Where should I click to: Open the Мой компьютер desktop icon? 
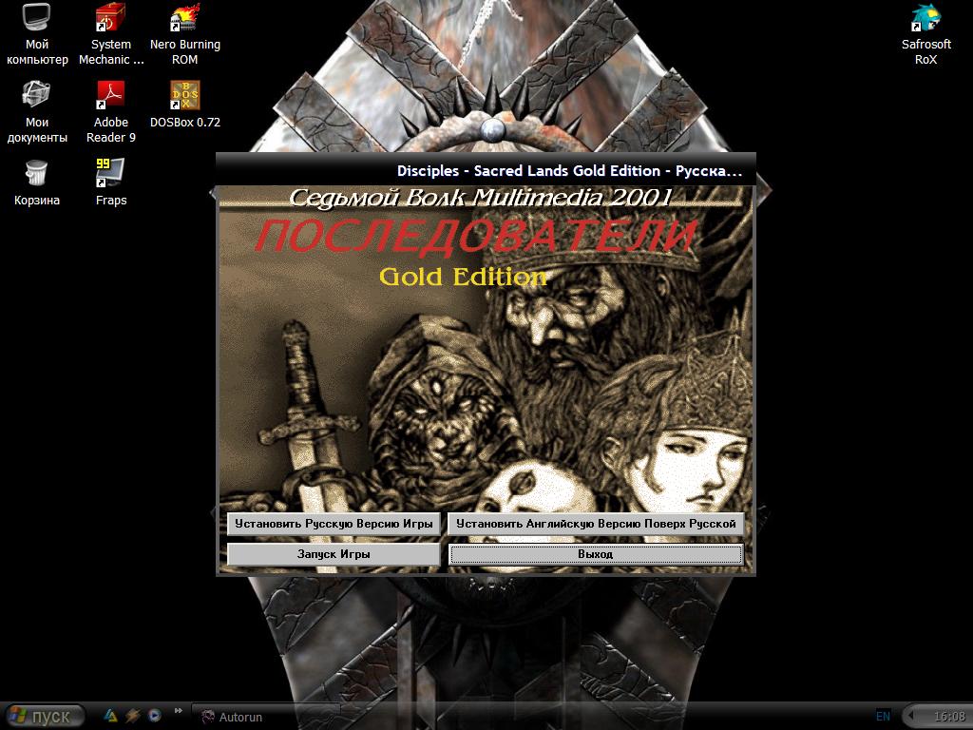[x=37, y=34]
